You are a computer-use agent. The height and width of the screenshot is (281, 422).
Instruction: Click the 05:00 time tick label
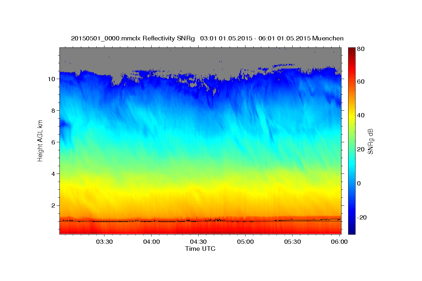tap(245, 242)
